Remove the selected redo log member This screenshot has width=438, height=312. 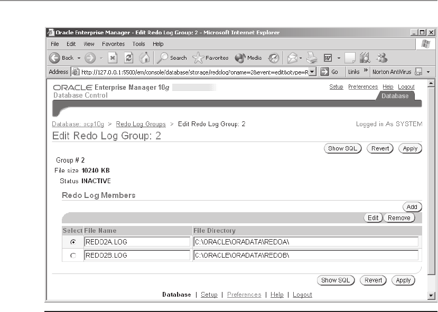[x=399, y=218]
